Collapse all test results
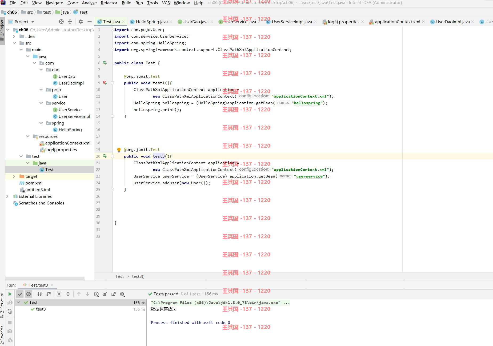Image resolution: width=493 pixels, height=346 pixels. pyautogui.click(x=68, y=294)
